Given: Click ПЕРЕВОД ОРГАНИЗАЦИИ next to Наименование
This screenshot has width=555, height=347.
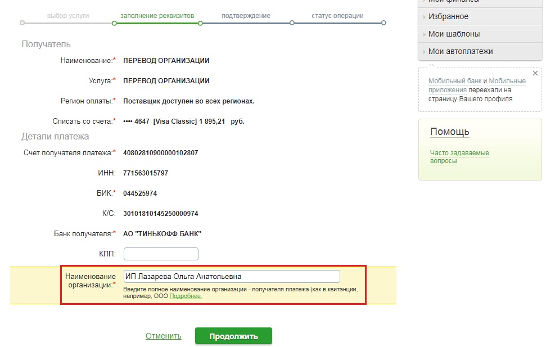Looking at the screenshot, I should point(166,61).
